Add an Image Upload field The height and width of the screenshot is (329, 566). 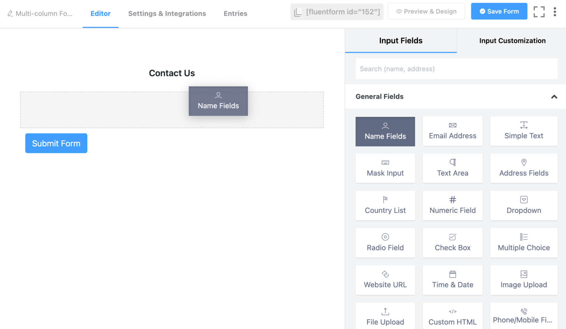(x=524, y=280)
